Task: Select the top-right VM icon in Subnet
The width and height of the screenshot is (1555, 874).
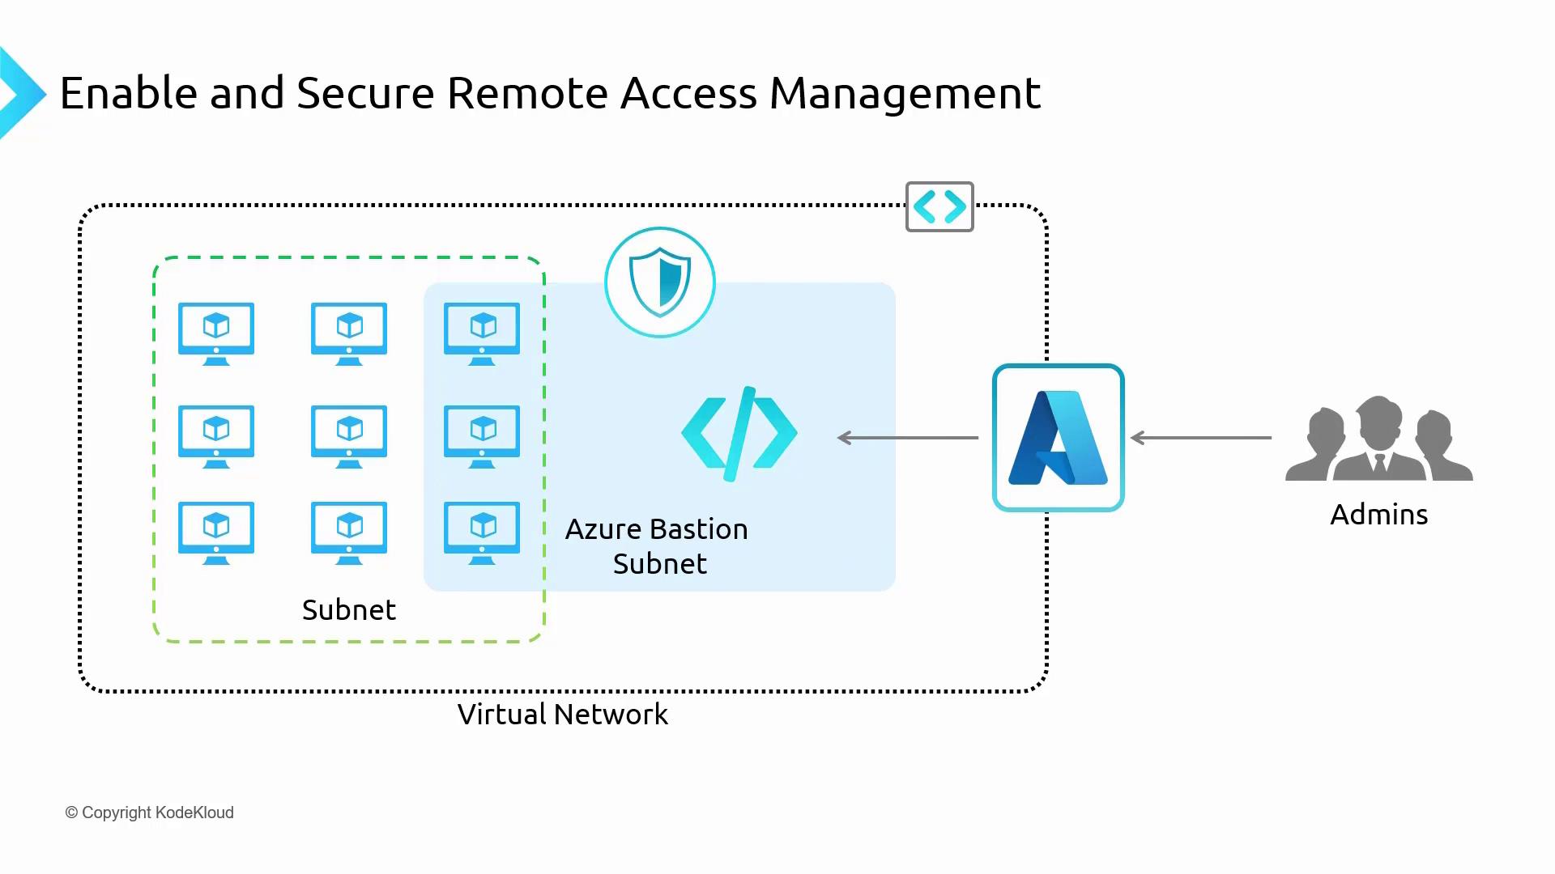Action: coord(482,334)
